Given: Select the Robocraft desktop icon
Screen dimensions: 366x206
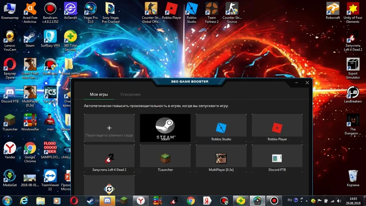Looking at the screenshot, I should (333, 11).
